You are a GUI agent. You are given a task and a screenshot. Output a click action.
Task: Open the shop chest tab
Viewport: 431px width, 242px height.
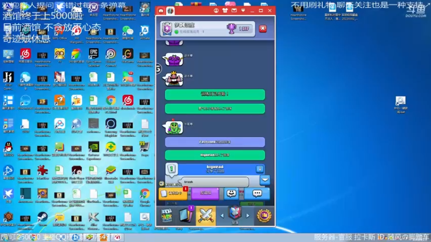[166, 216]
